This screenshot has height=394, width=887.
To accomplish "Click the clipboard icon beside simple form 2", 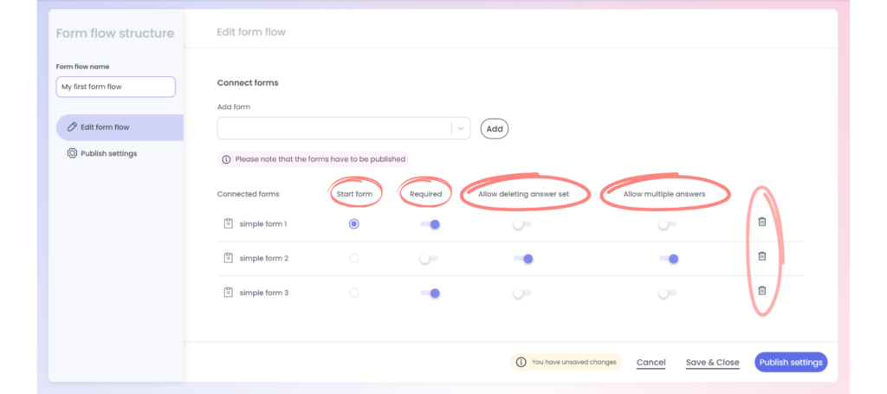I will coord(228,258).
